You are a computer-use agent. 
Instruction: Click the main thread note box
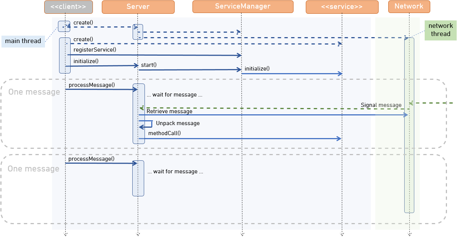(23, 41)
